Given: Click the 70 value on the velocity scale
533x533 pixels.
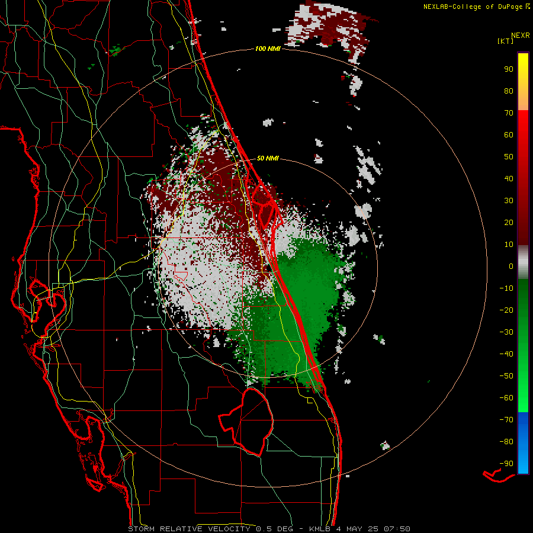Looking at the screenshot, I should point(509,113).
